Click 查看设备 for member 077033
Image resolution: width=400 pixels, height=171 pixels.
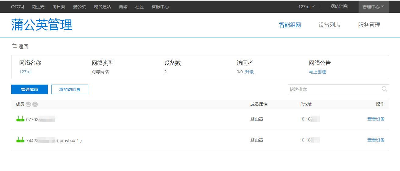(x=376, y=119)
